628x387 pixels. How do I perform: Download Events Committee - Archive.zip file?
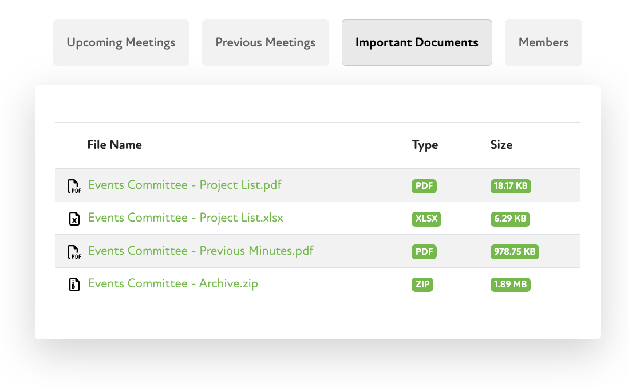pos(173,283)
